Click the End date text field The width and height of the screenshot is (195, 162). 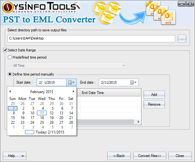114,82
